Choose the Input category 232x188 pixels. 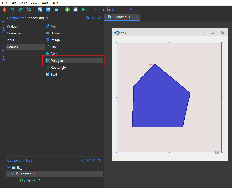click(x=25, y=40)
